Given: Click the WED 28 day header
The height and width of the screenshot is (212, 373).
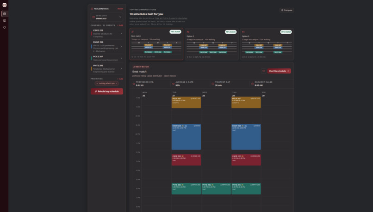Looking at the screenshot, I should click(205, 94).
